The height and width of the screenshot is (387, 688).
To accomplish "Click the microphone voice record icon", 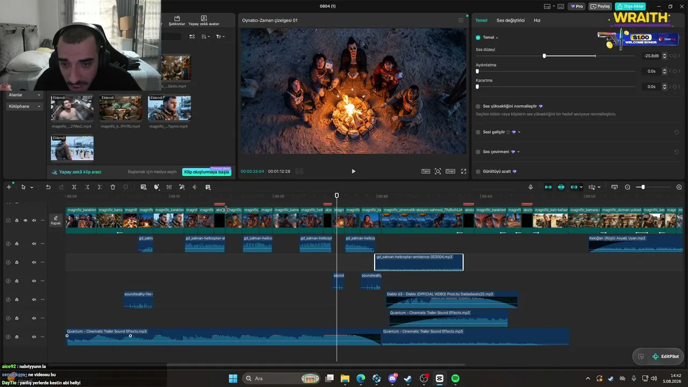I will click(x=531, y=187).
